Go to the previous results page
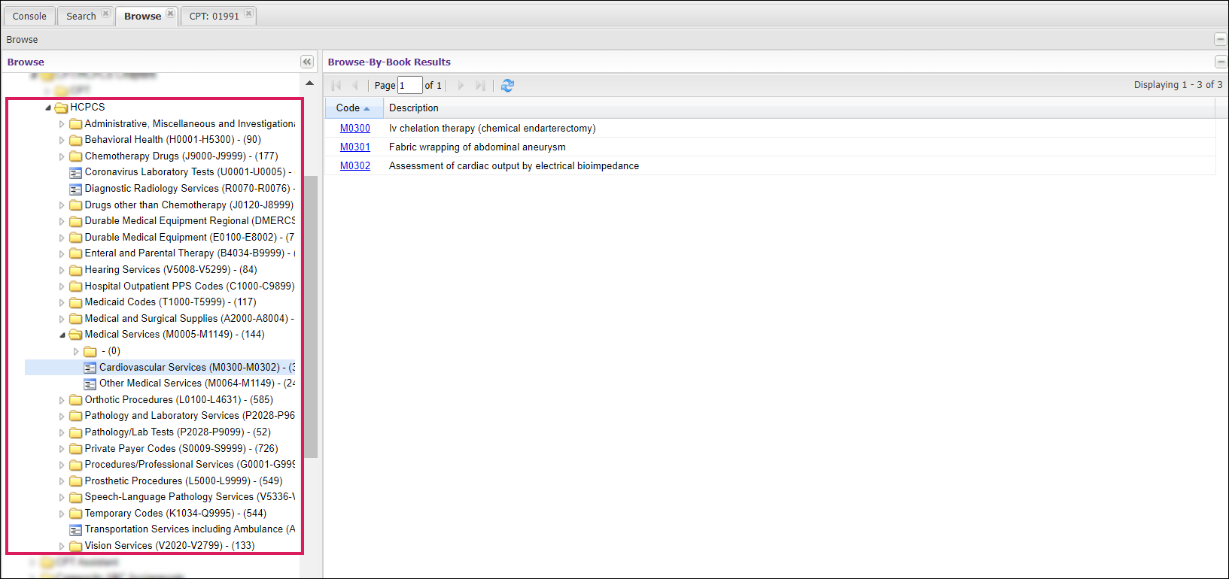This screenshot has height=579, width=1229. click(355, 86)
